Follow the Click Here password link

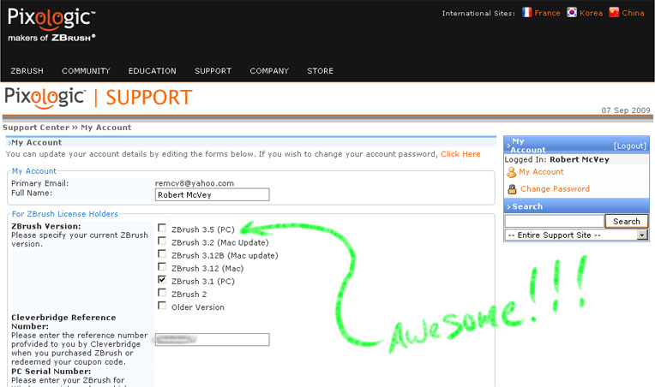(460, 154)
